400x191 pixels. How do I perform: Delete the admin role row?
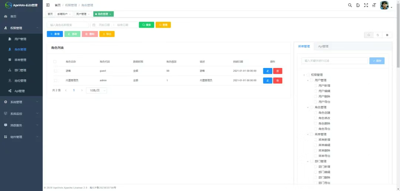coord(277,81)
